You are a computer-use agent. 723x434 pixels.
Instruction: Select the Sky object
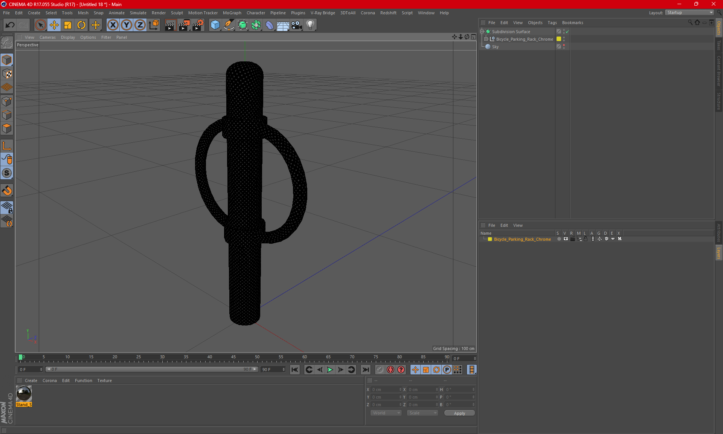click(x=495, y=47)
